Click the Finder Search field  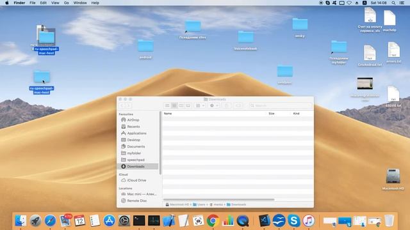pos(280,105)
